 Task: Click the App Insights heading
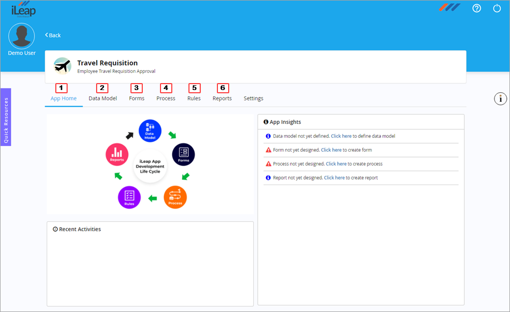click(285, 122)
